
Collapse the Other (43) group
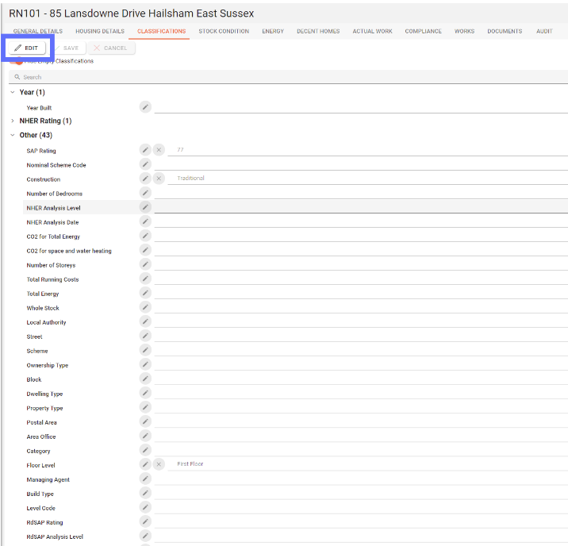click(x=13, y=136)
